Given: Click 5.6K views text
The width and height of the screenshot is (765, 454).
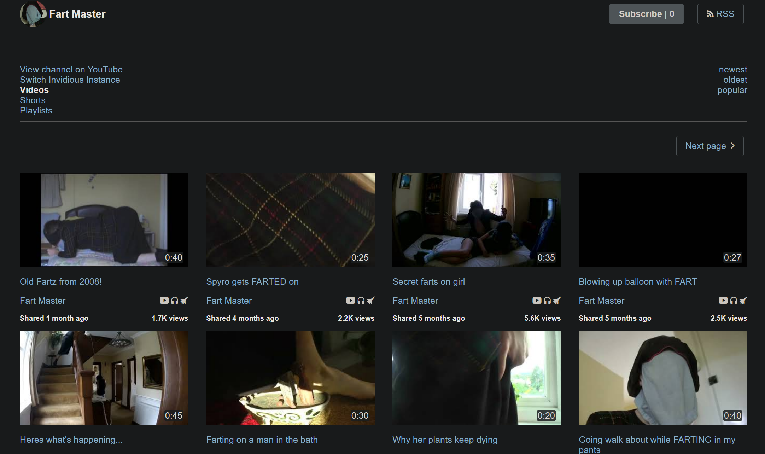Looking at the screenshot, I should coord(543,318).
